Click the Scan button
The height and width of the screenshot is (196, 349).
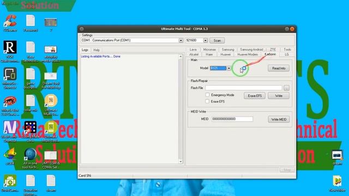(x=217, y=40)
